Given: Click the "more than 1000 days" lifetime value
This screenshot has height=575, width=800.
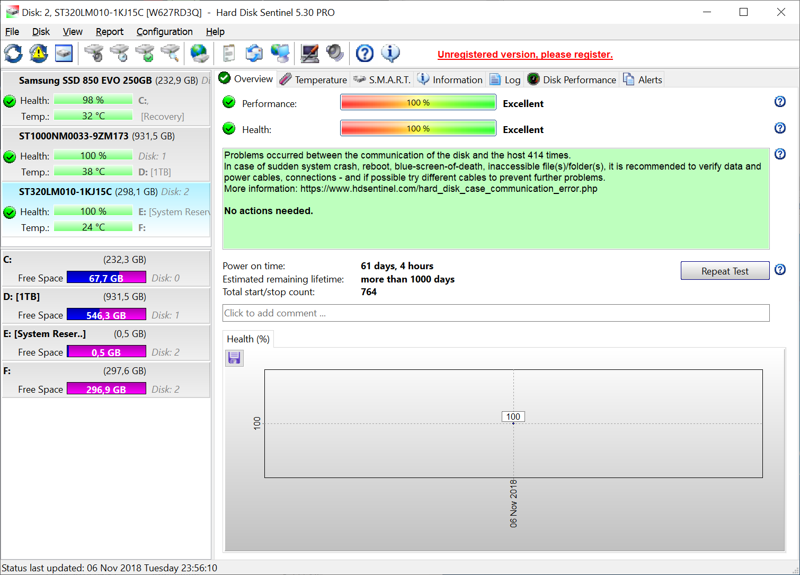Looking at the screenshot, I should tap(408, 279).
